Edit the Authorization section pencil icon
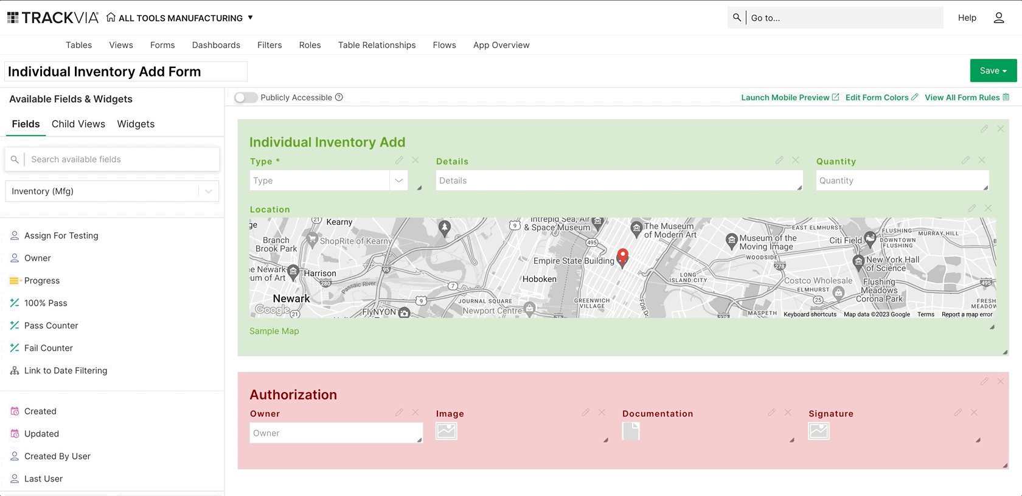This screenshot has width=1022, height=496. [x=984, y=382]
